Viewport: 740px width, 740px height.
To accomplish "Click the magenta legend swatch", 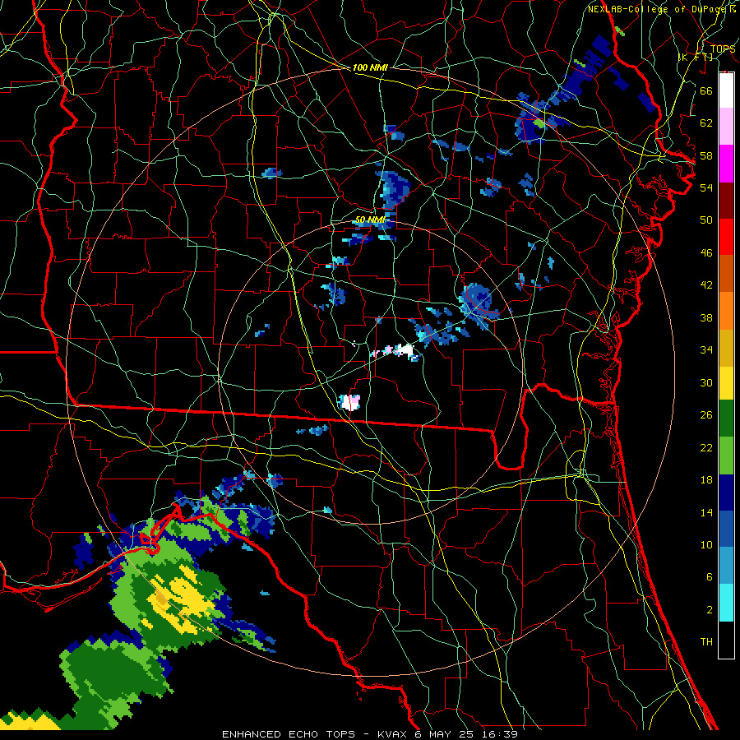I will point(726,164).
